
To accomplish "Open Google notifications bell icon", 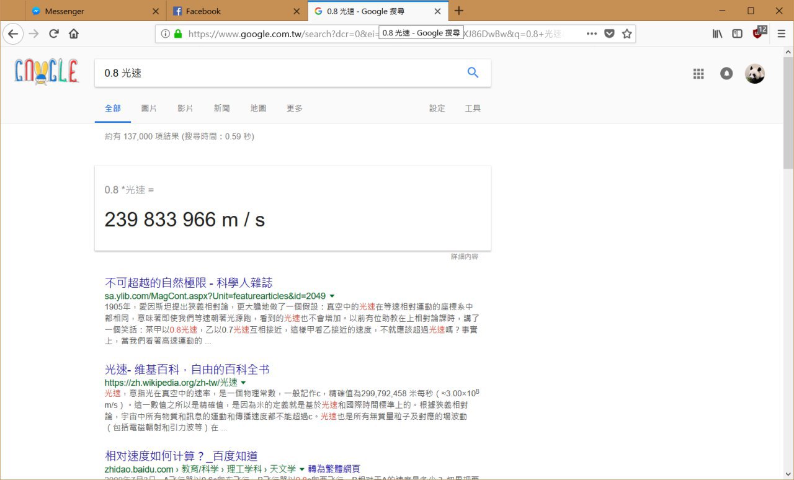I will (x=726, y=74).
